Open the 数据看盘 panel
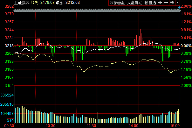Screen dimensions: 192x128 (117, 3)
